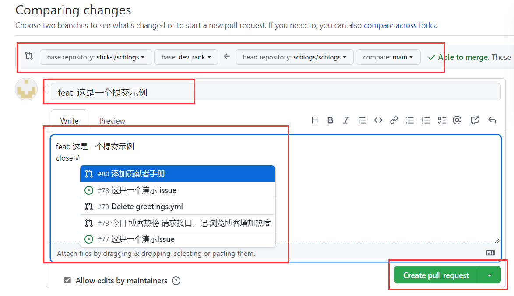The height and width of the screenshot is (296, 514).
Task: Open the base: dev_rank branch dropdown
Action: (x=186, y=57)
